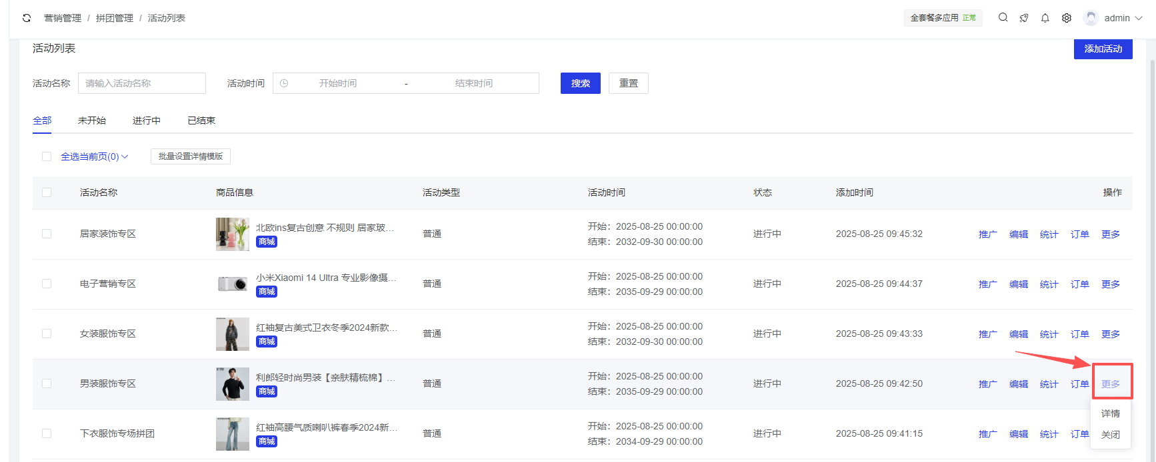Image resolution: width=1156 pixels, height=462 pixels.
Task: Click the admin avatar icon
Action: pyautogui.click(x=1091, y=18)
